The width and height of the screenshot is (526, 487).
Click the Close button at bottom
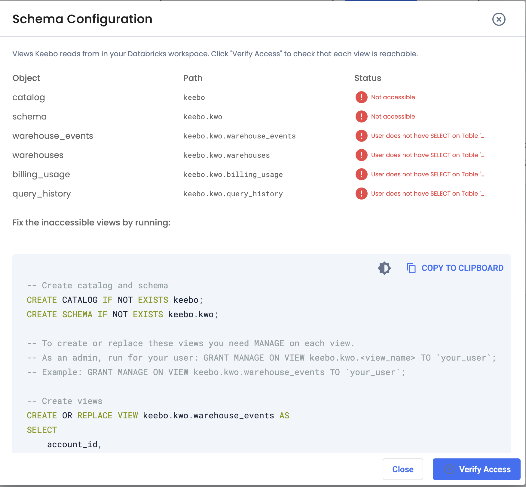coord(402,469)
